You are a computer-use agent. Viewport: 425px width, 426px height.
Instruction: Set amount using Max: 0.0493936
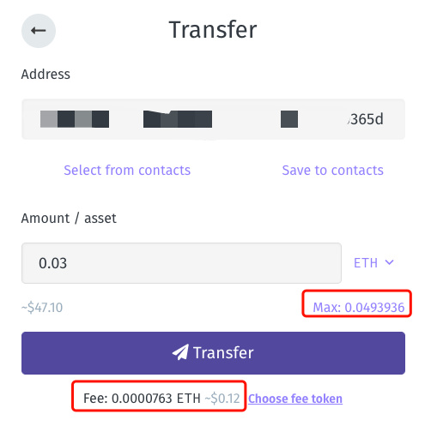click(x=358, y=308)
